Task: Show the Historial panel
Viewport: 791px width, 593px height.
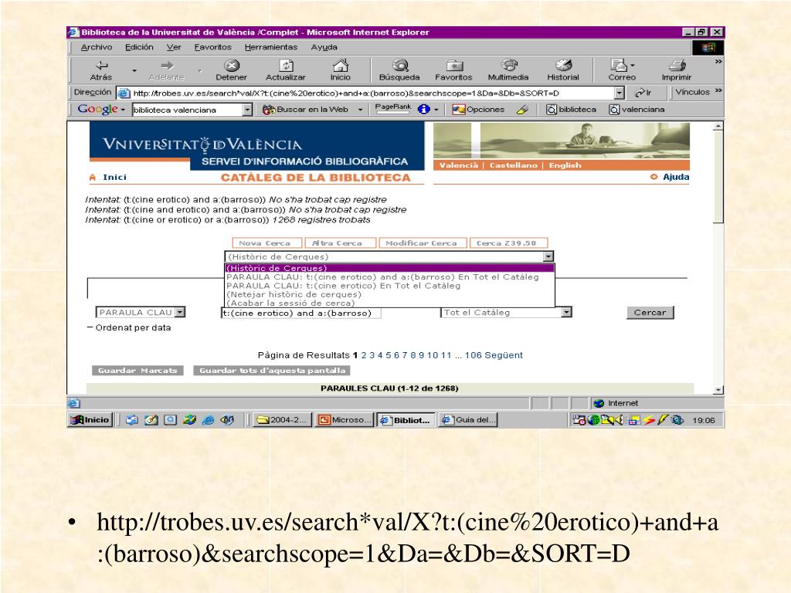Action: pos(563,70)
